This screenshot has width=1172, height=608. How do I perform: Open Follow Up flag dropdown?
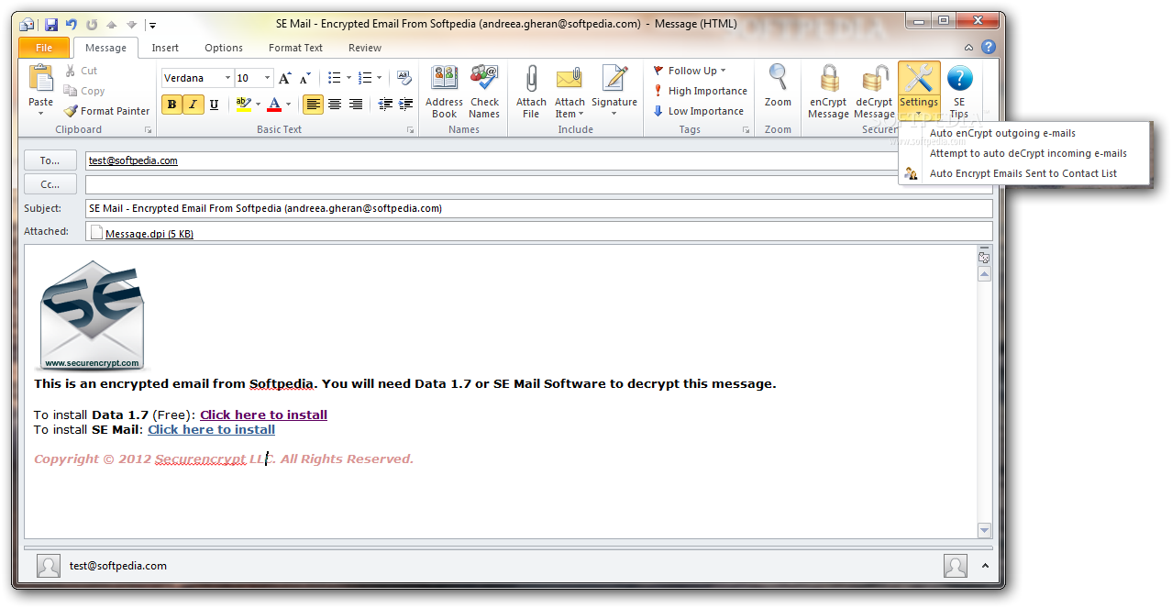pyautogui.click(x=690, y=71)
